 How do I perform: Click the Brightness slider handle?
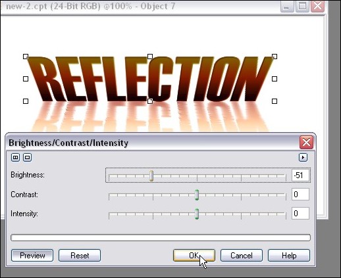pos(151,175)
